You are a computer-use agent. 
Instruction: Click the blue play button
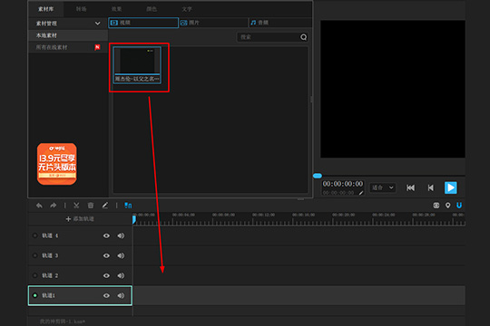(x=451, y=187)
